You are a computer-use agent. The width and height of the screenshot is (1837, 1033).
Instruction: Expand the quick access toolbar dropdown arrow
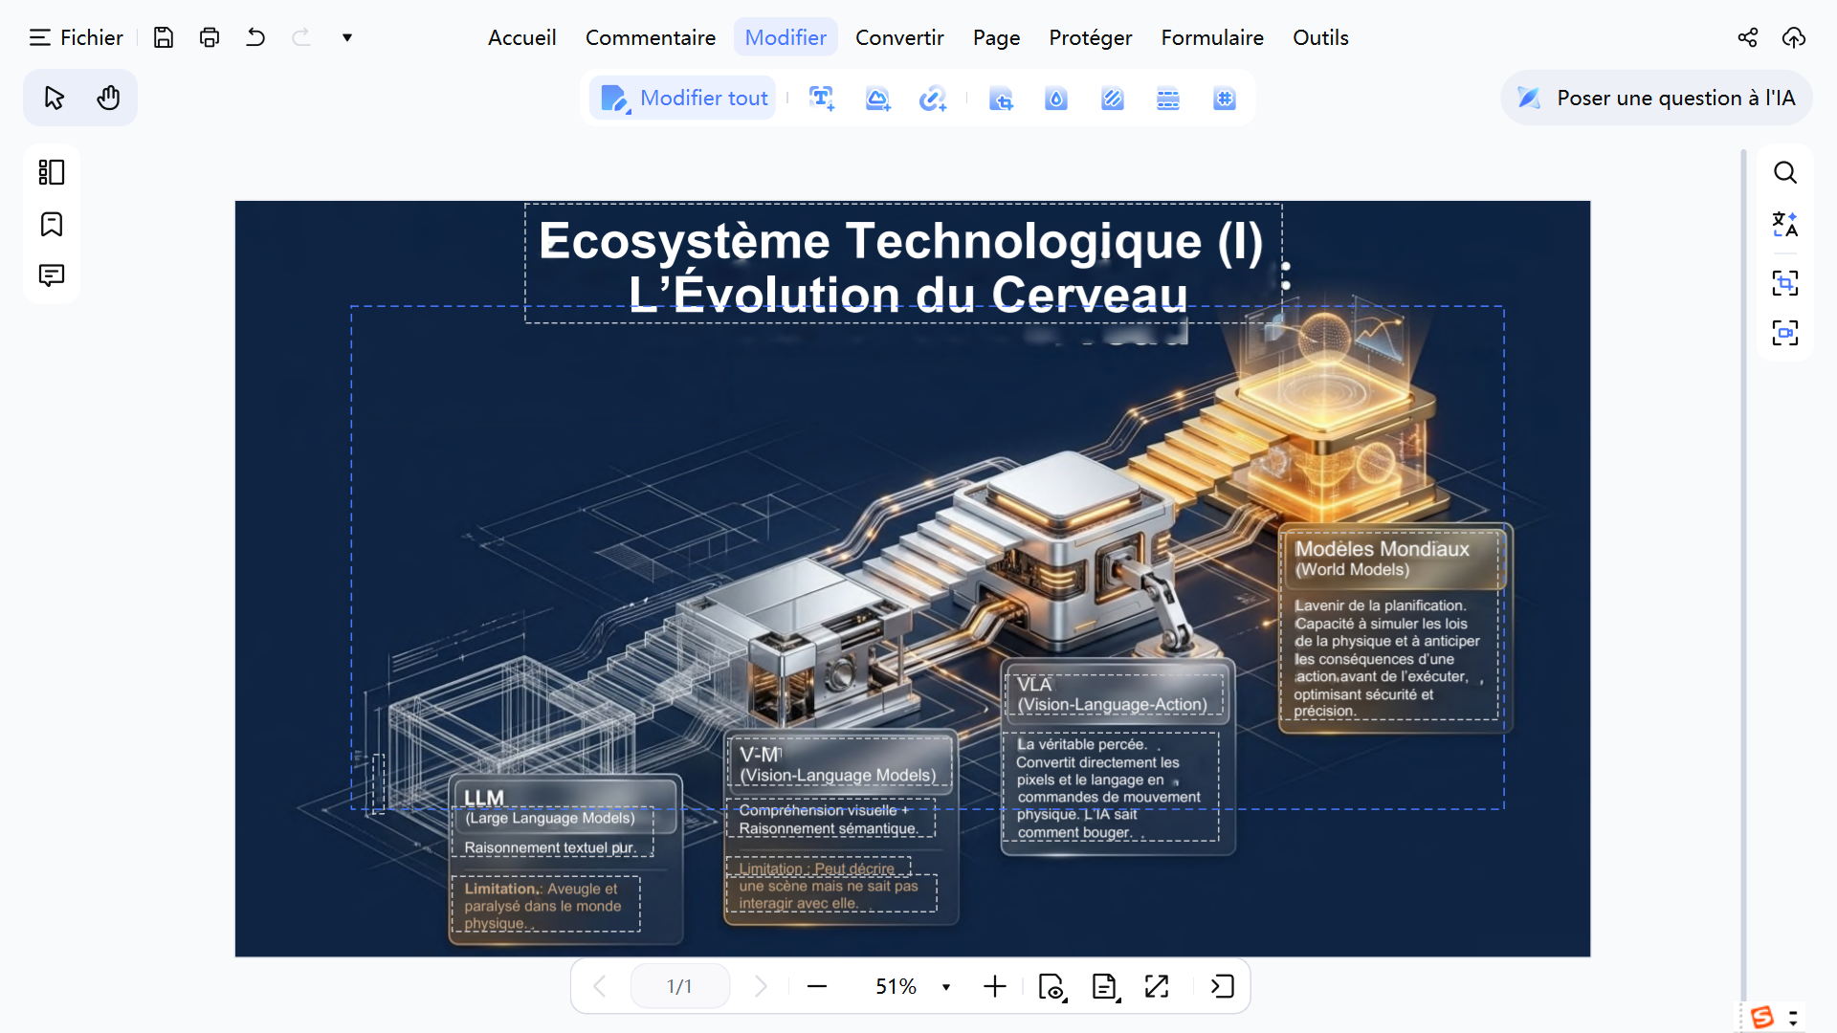pos(347,37)
